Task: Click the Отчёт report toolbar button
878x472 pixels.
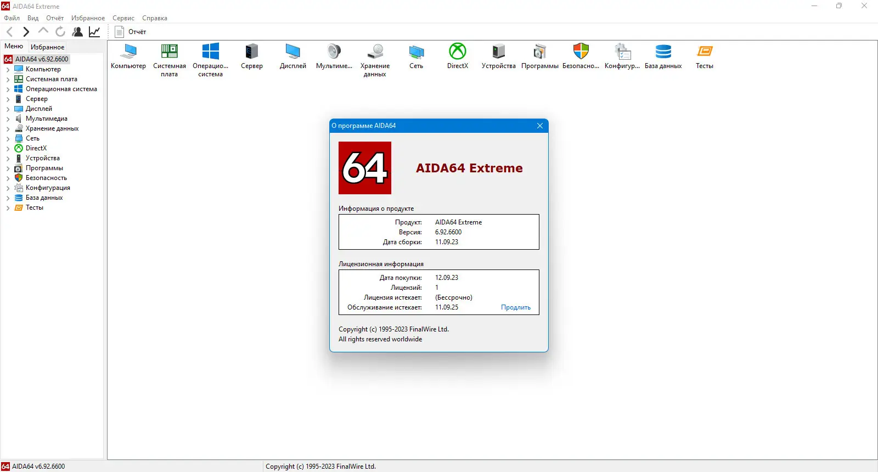Action: tap(131, 32)
